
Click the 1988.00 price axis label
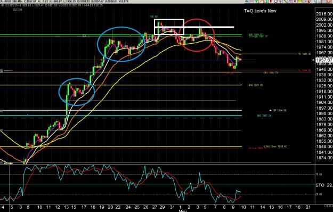[x=324, y=36]
